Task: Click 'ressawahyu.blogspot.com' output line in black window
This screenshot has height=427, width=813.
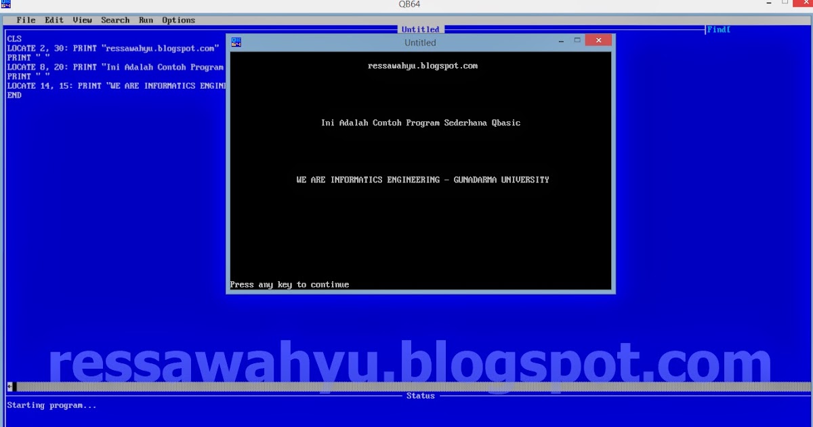Action: tap(423, 66)
